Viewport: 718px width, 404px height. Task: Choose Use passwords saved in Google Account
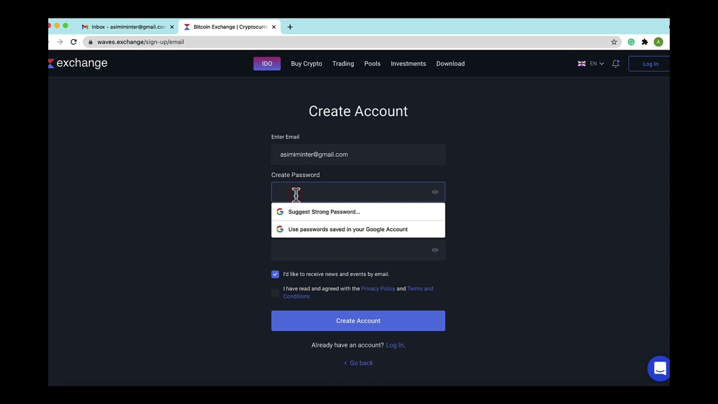click(358, 229)
